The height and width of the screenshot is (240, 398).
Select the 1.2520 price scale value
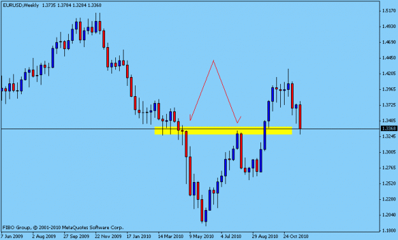(389, 183)
